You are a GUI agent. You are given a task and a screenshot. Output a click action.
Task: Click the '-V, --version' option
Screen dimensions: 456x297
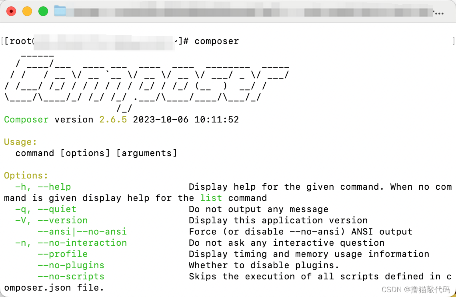52,221
